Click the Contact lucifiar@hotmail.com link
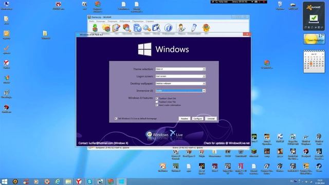Viewport: 329px width, 185px height. (103, 143)
